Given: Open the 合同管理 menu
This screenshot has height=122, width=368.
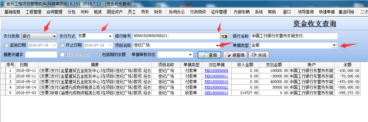Looking at the screenshot, I should 55,12.
